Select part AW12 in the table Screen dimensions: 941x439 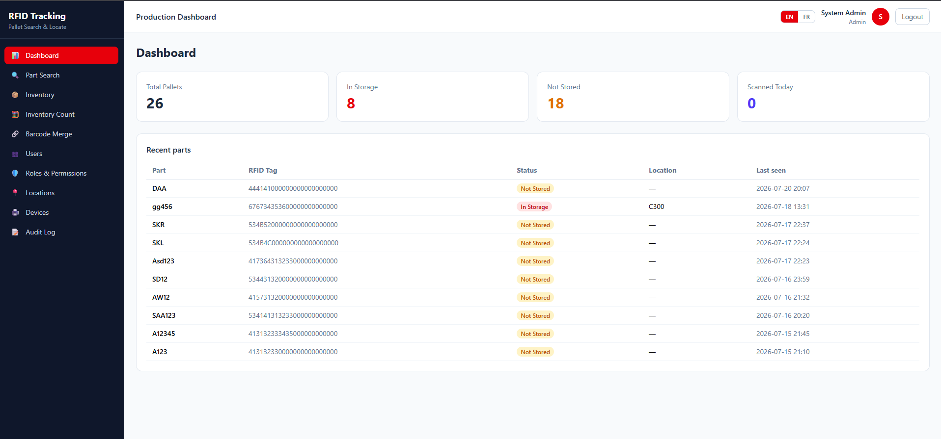(x=161, y=297)
